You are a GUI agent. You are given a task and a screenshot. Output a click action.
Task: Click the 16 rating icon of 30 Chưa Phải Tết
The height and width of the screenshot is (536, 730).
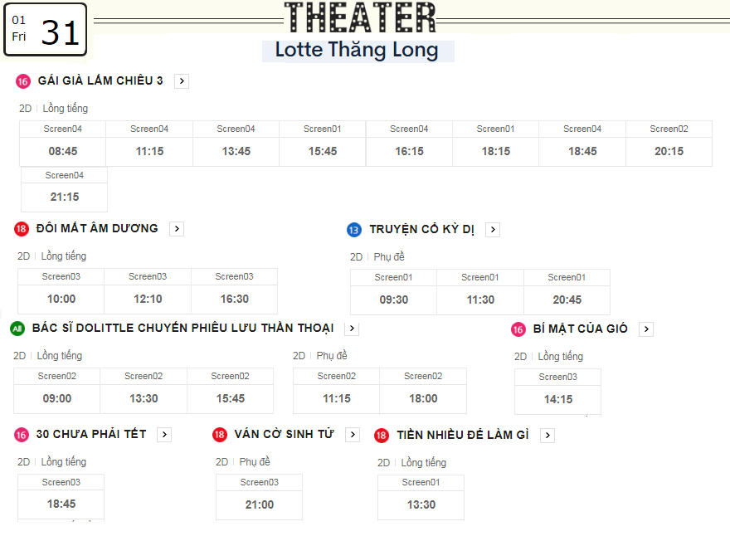tap(21, 435)
